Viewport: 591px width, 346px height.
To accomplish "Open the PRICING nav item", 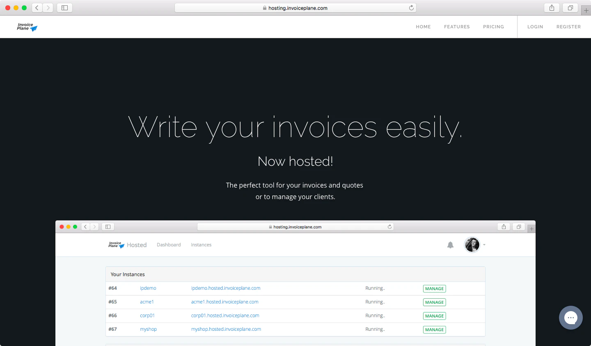I will point(493,27).
